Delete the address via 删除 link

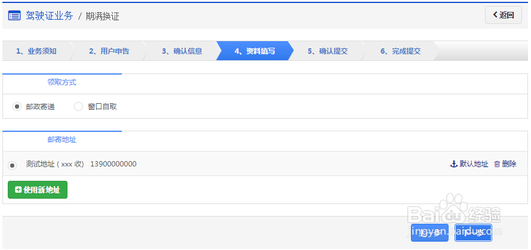[509, 164]
